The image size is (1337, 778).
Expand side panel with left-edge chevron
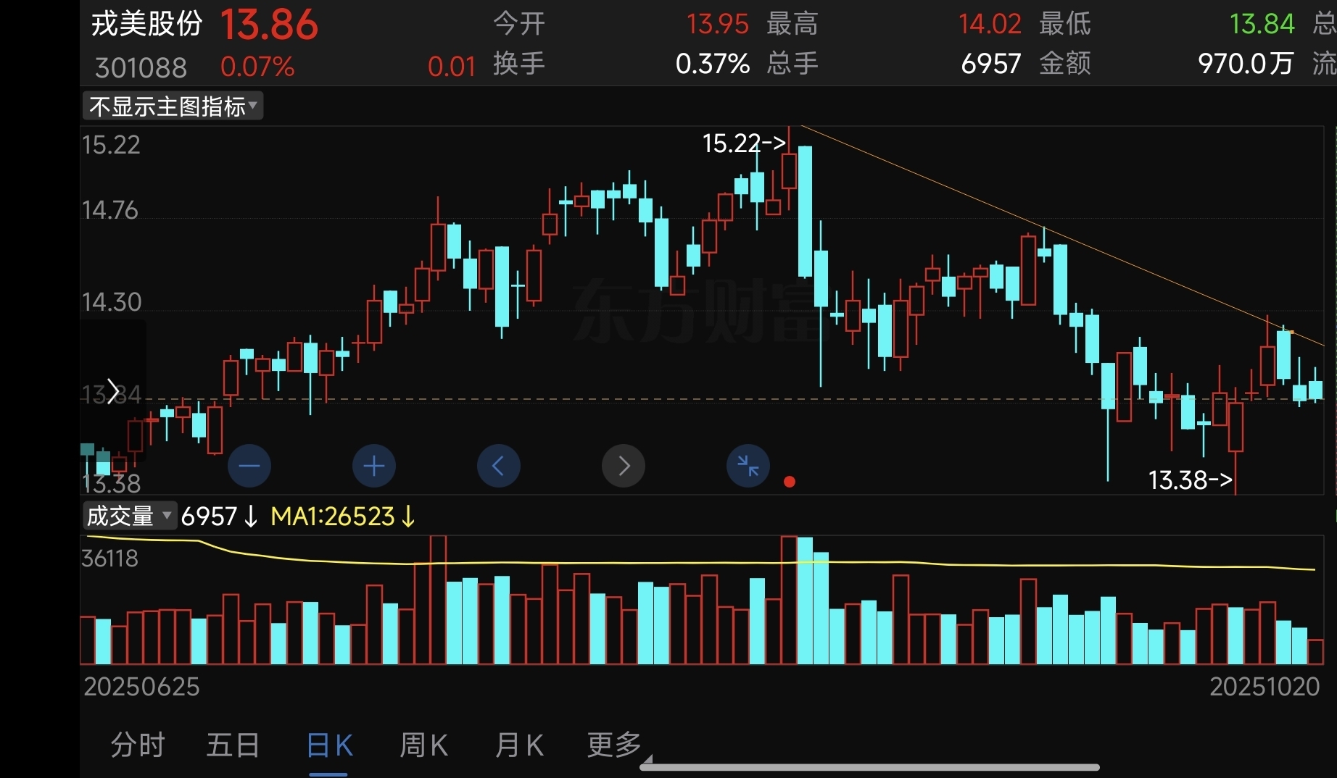coord(113,391)
